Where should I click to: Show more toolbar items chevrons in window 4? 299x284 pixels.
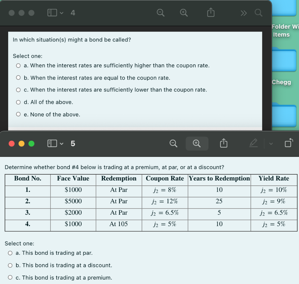(x=244, y=13)
